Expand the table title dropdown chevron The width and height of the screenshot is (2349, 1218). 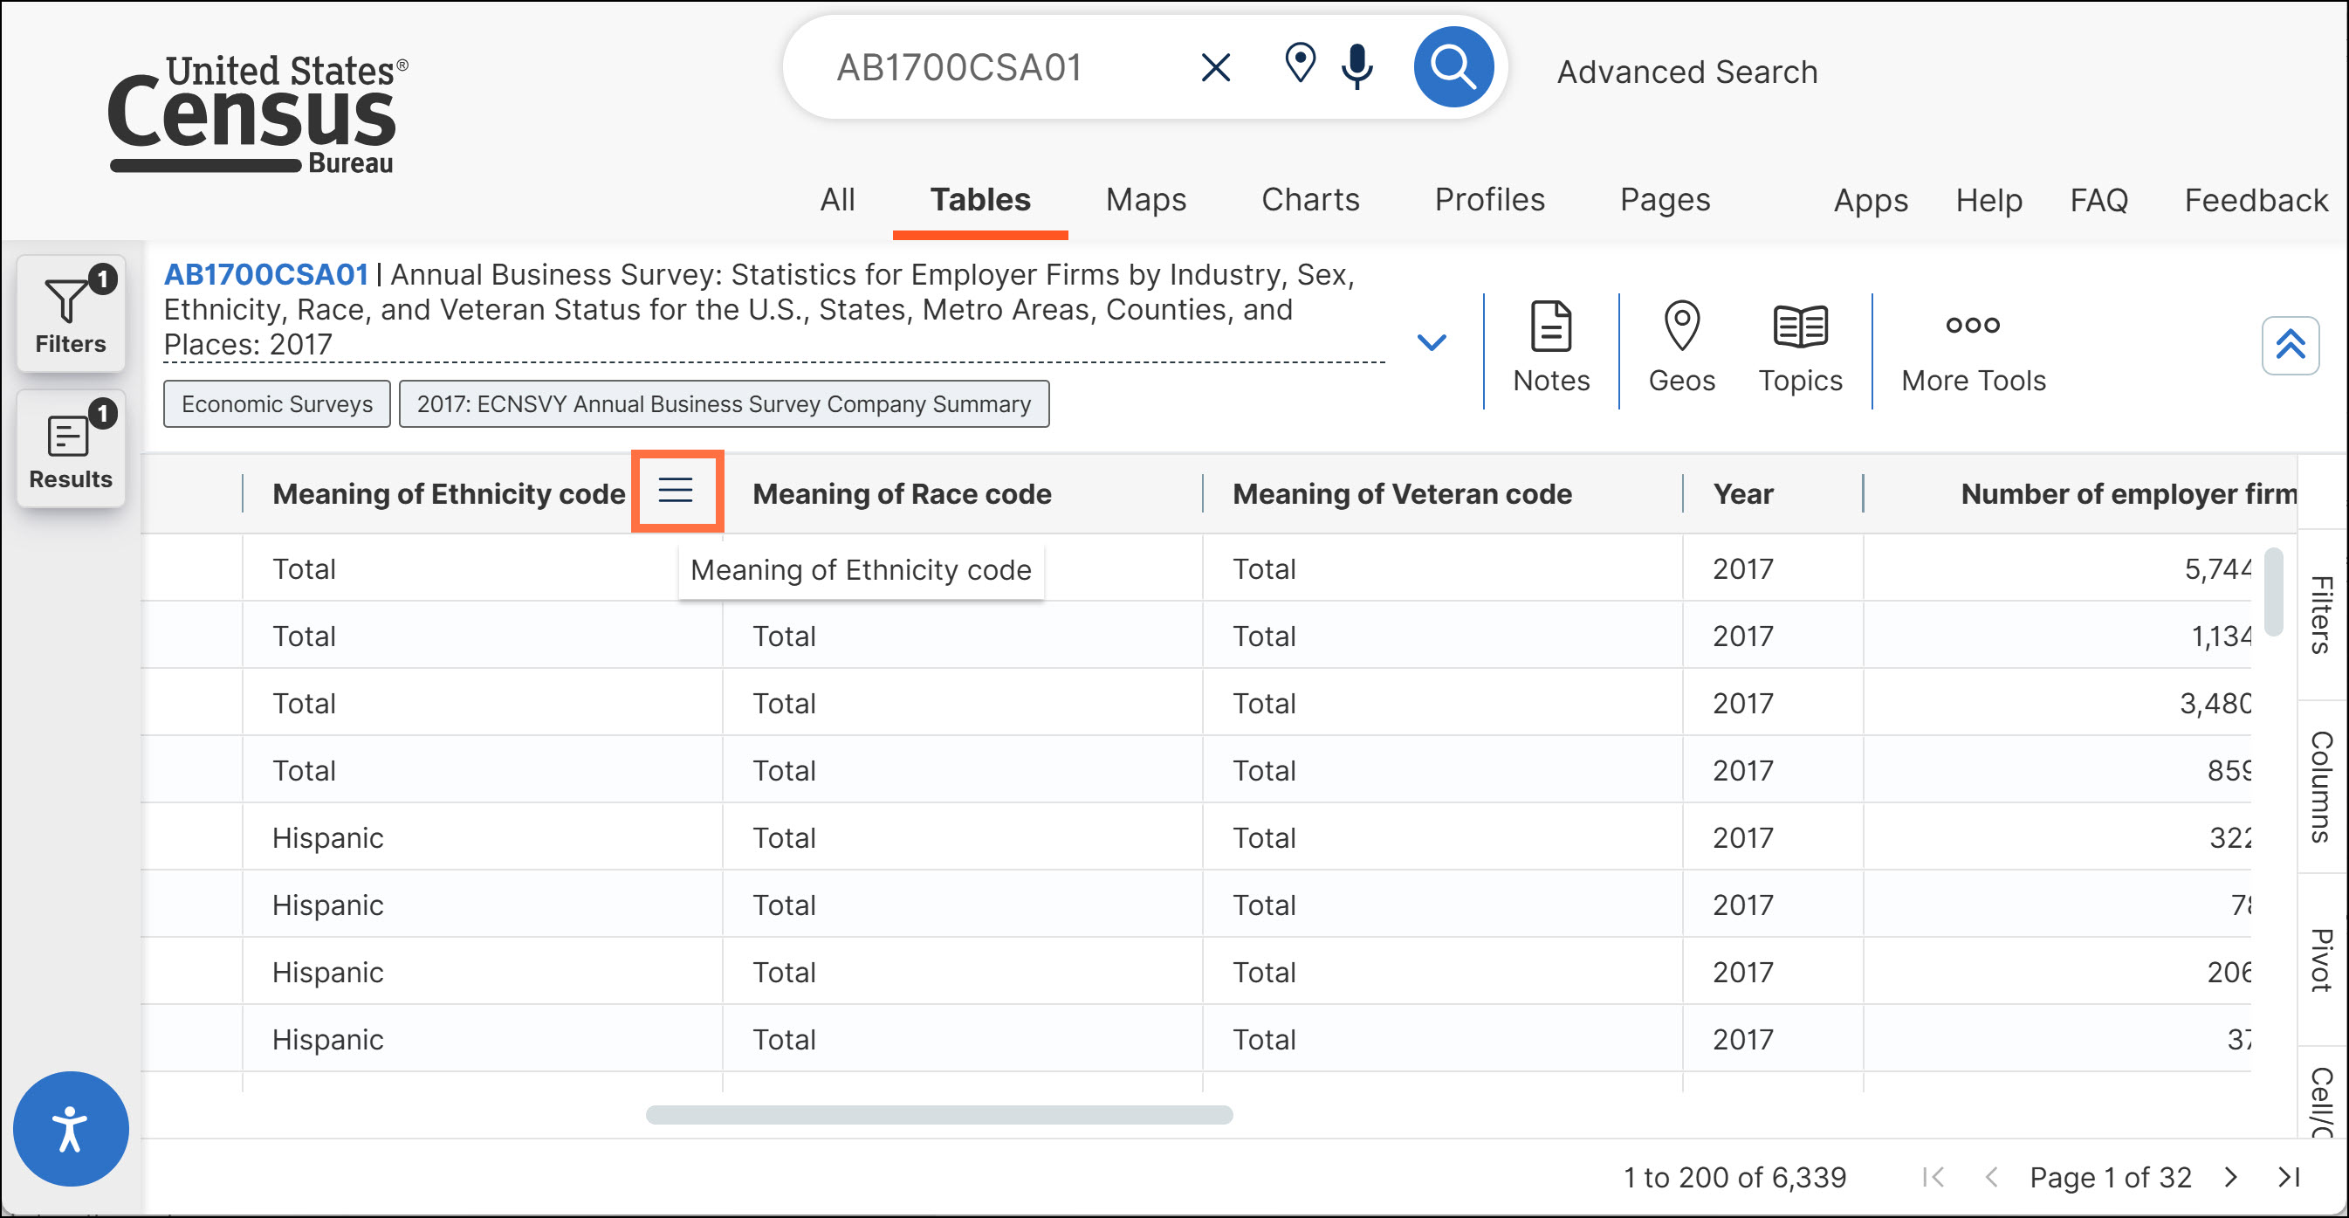pyautogui.click(x=1431, y=342)
